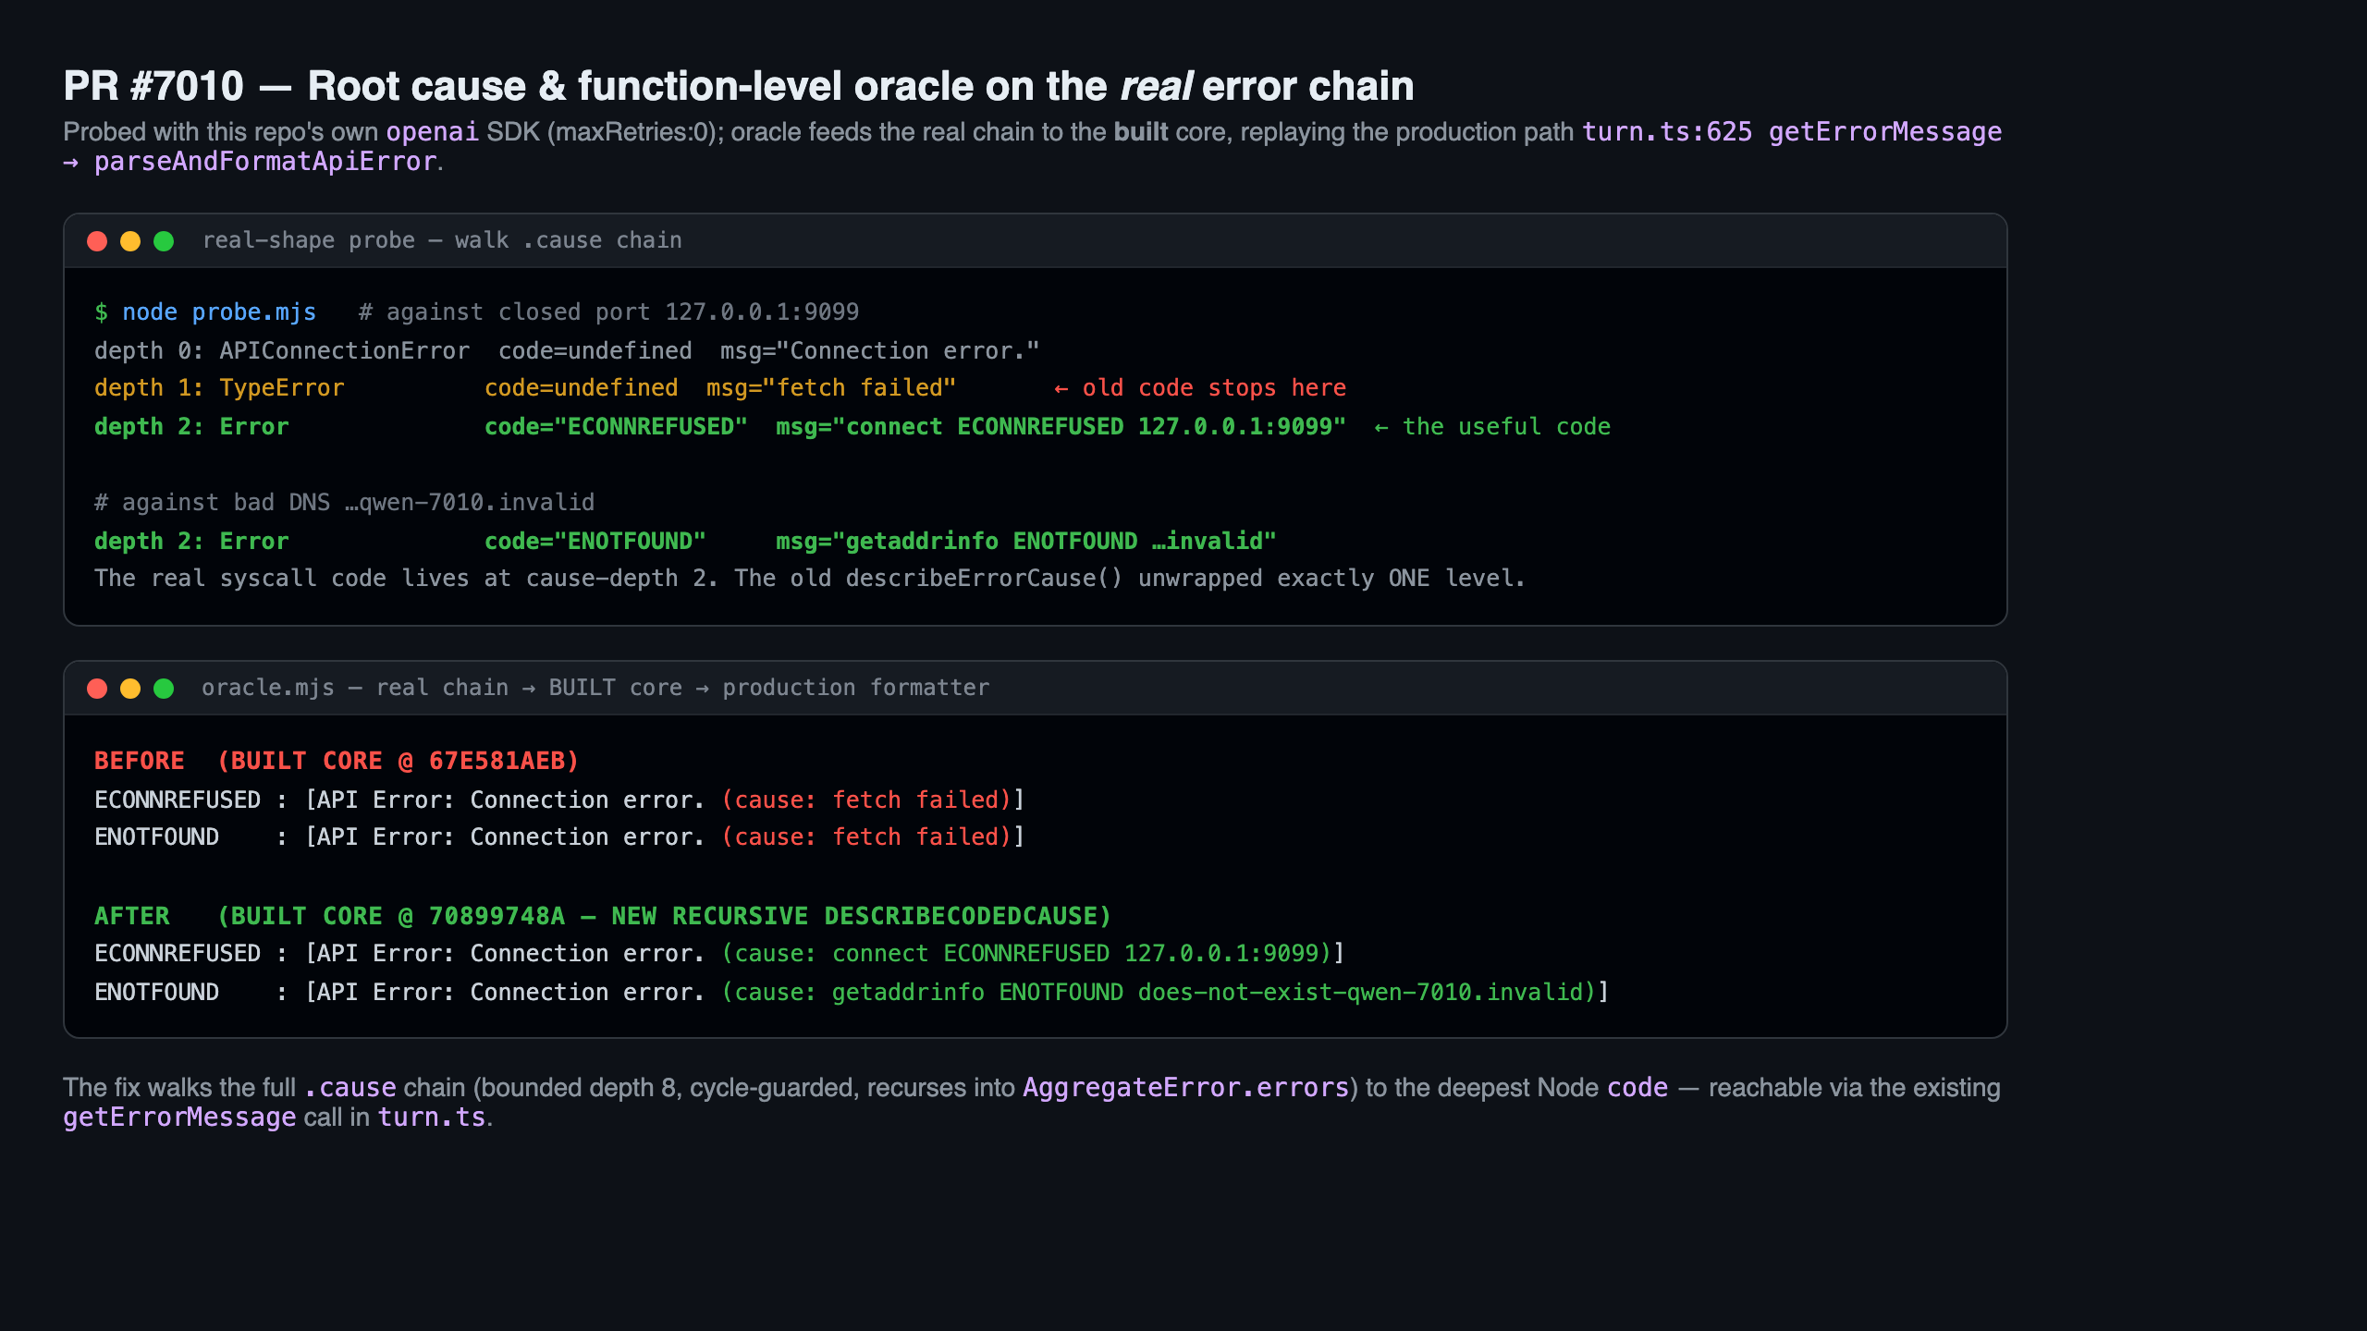Click the .cause code reference in footer
The height and width of the screenshot is (1331, 2367).
[x=350, y=1088]
